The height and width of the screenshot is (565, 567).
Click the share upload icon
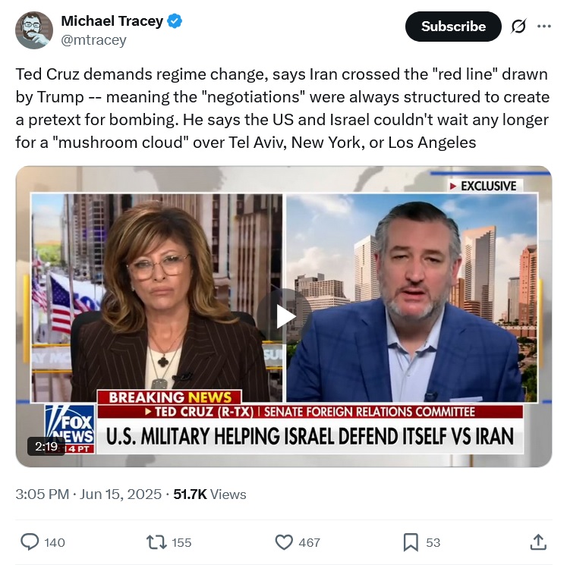point(538,542)
